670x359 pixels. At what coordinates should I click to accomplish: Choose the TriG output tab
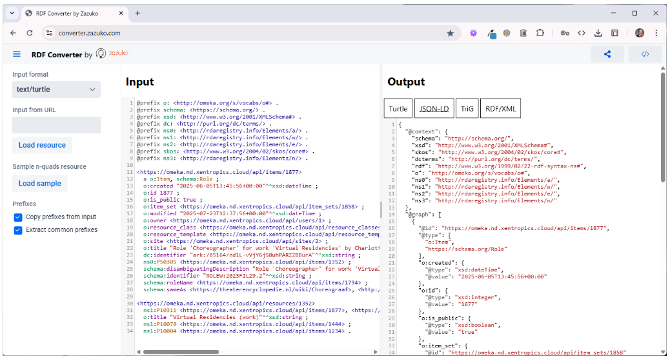tap(467, 109)
